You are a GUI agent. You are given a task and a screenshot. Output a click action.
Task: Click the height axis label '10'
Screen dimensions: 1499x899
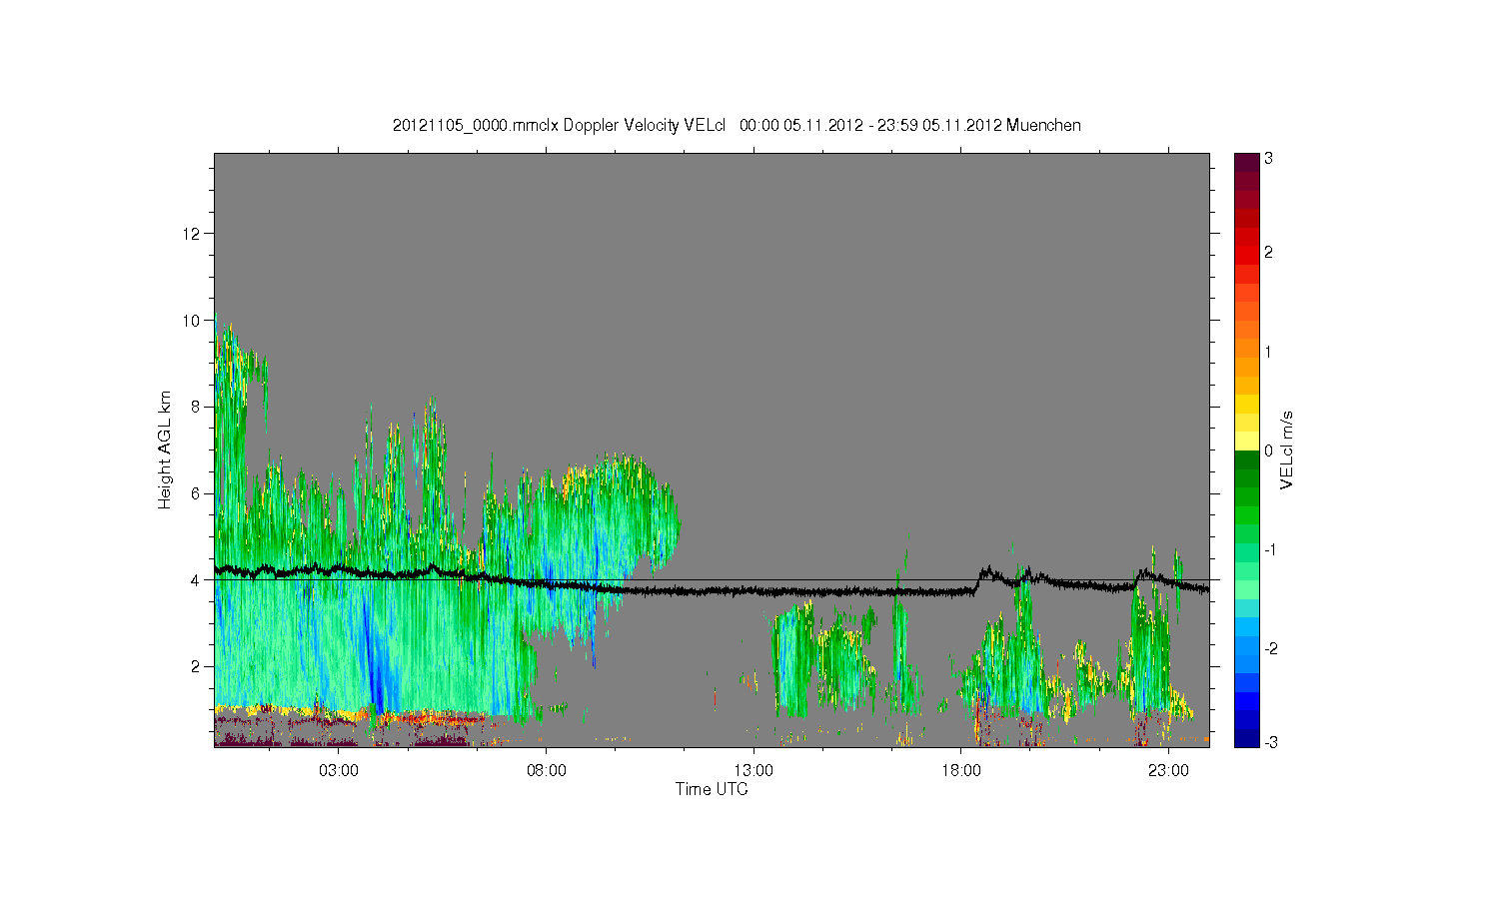pyautogui.click(x=192, y=321)
